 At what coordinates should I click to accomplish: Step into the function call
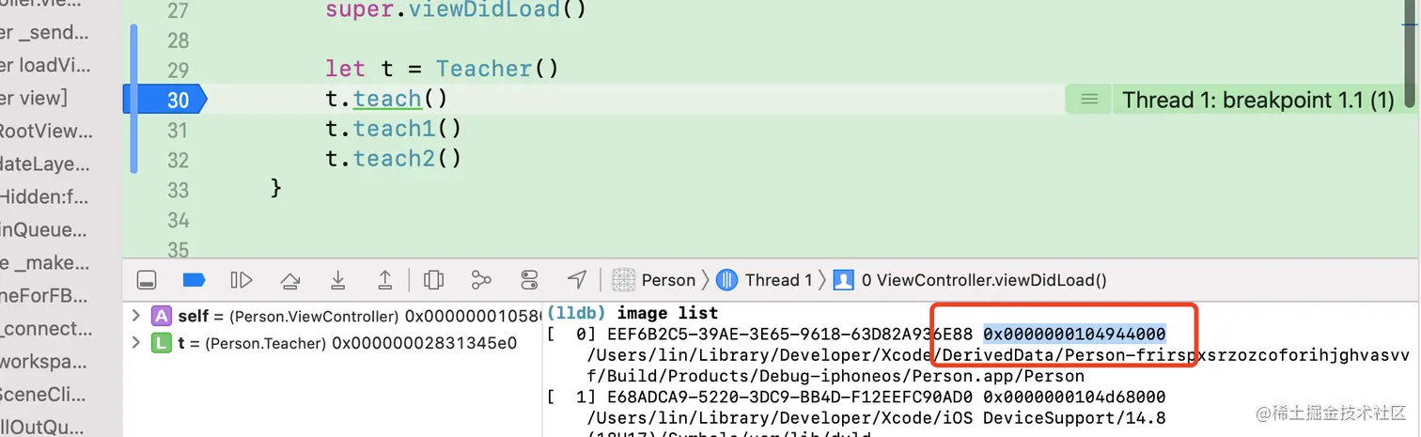tap(338, 280)
